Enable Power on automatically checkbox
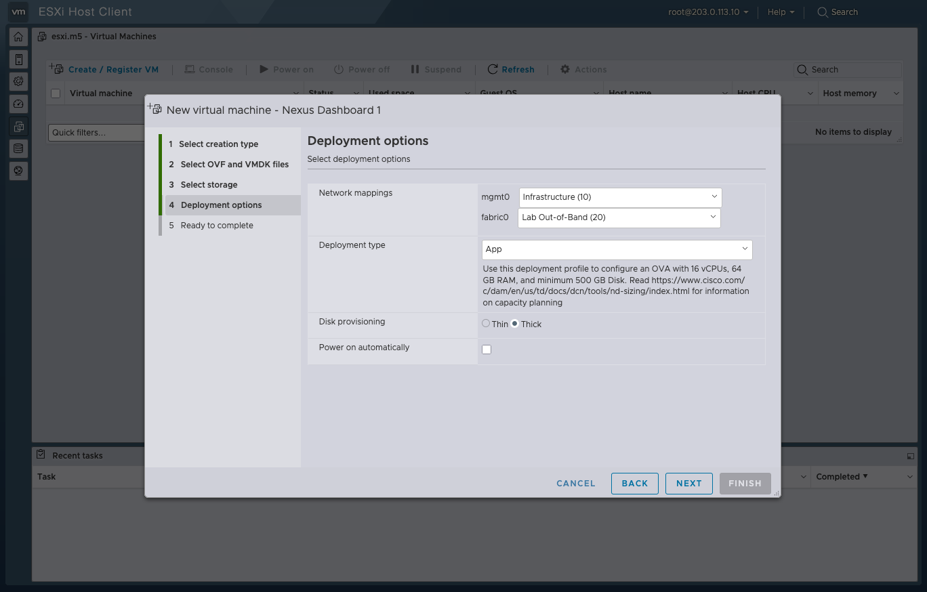Viewport: 927px width, 592px height. click(x=487, y=350)
